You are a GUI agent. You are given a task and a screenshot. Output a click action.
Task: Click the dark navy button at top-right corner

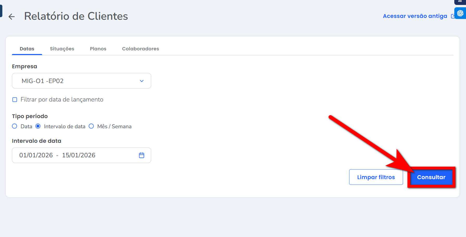pyautogui.click(x=460, y=2)
